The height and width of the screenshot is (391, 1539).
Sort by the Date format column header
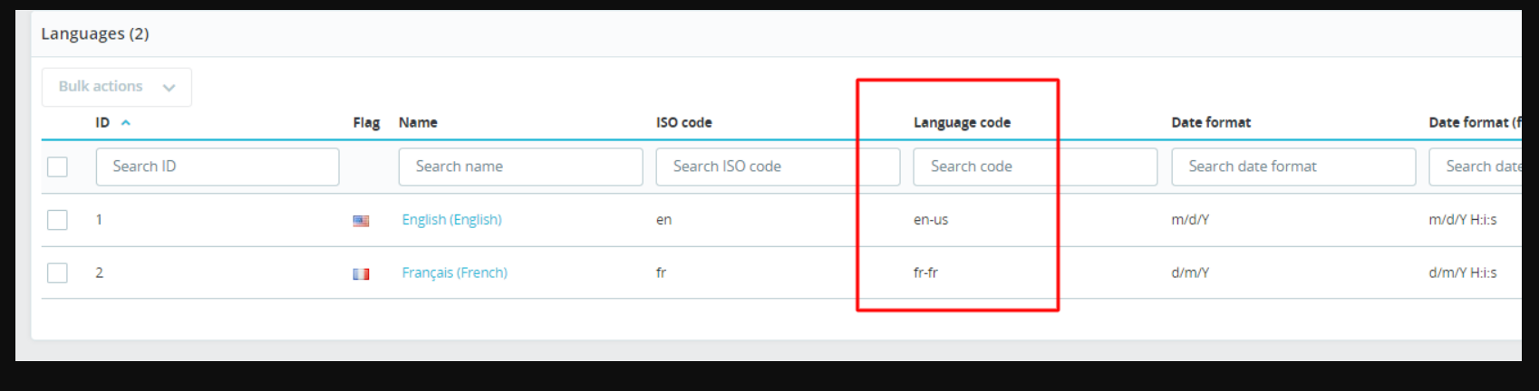click(1210, 122)
